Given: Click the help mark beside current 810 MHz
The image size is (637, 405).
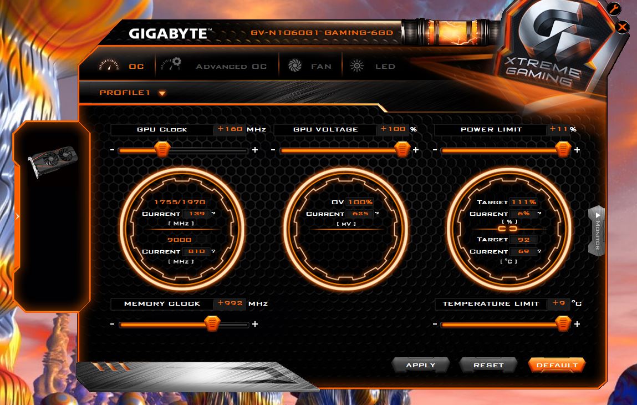Looking at the screenshot, I should coord(213,251).
